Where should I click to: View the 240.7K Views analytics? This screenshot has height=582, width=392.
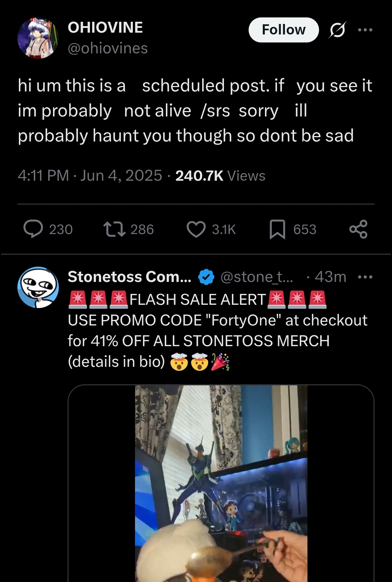coord(220,176)
